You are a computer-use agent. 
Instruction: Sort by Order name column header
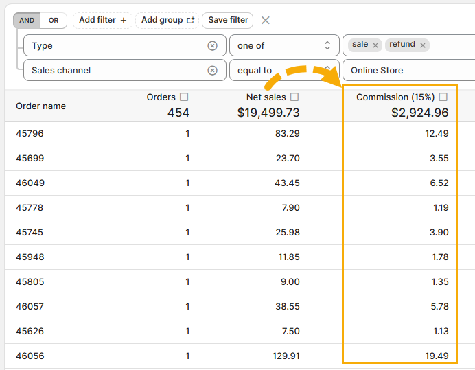point(41,106)
